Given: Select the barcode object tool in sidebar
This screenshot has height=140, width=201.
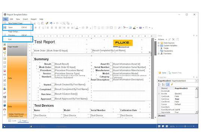Looking at the screenshot, I should click(4, 74).
